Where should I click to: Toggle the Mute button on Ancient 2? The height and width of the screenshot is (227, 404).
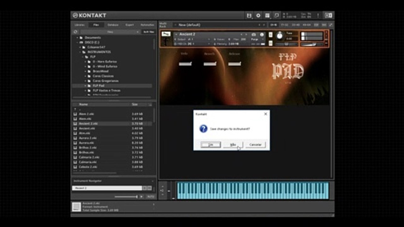coord(270,43)
